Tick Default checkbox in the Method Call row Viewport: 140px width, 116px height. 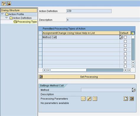pos(125,37)
